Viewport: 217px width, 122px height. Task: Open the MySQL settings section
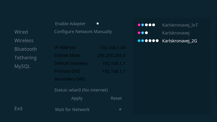(22, 66)
